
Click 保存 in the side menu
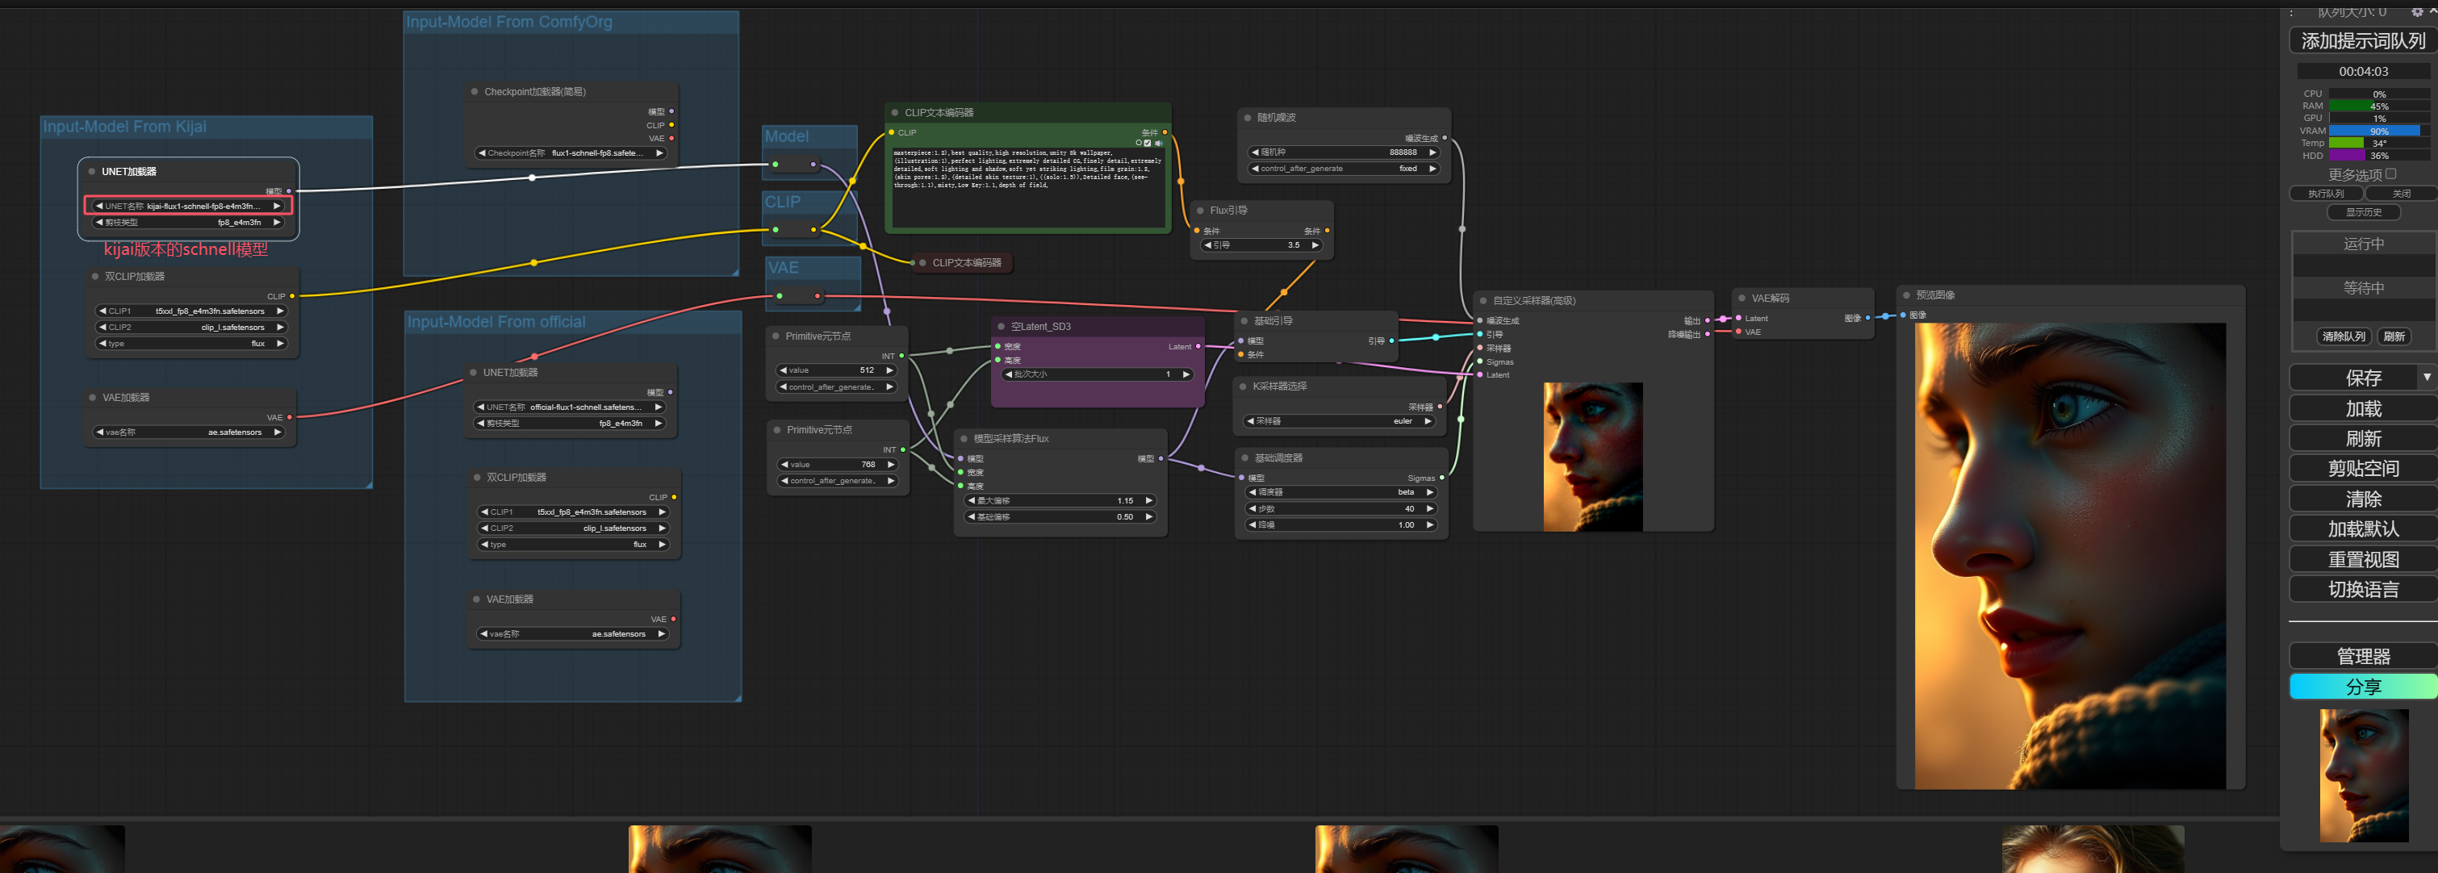point(2354,378)
